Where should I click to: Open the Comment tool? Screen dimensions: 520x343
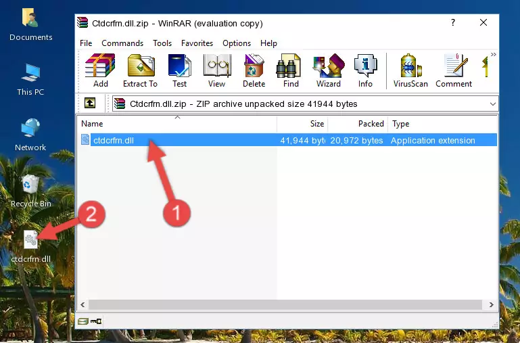[454, 70]
